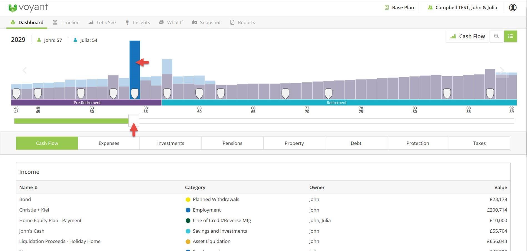Open the Cash Flow chart selector
527x251 pixels.
pos(468,36)
